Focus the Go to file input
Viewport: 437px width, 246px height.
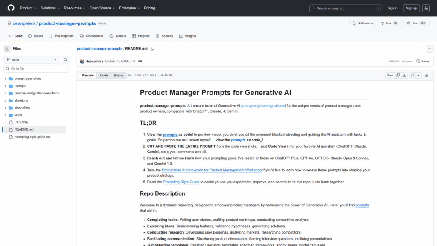pos(37,69)
